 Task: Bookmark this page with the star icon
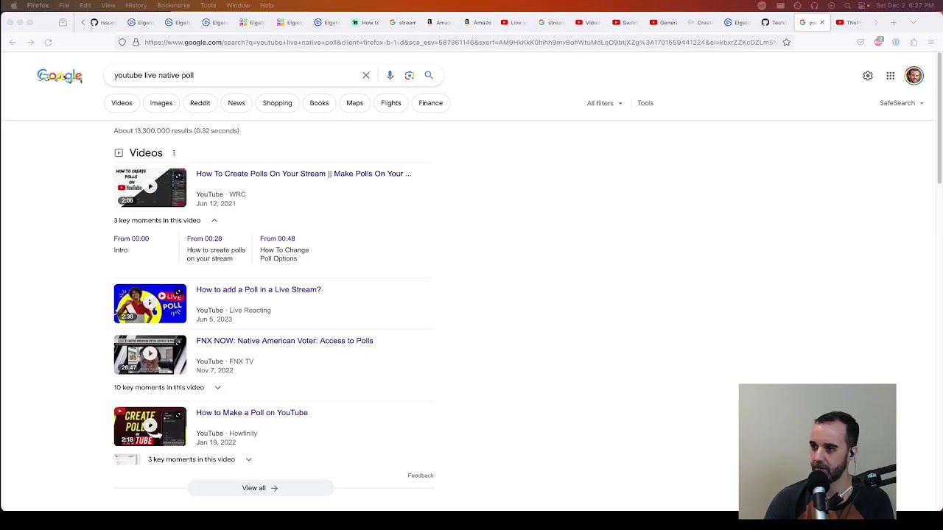point(787,43)
